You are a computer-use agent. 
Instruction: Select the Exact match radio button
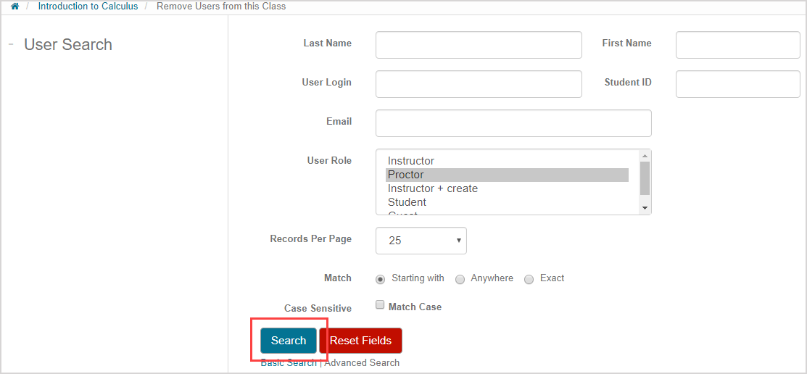[529, 279]
